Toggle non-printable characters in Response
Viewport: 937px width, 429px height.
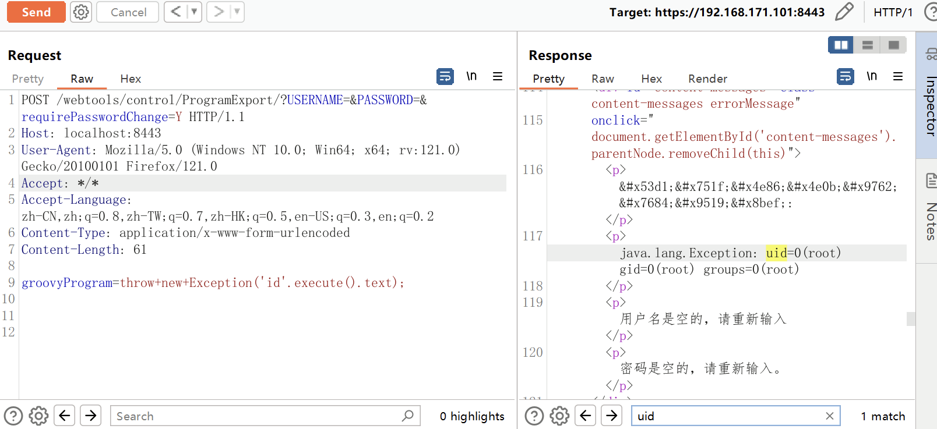click(872, 76)
